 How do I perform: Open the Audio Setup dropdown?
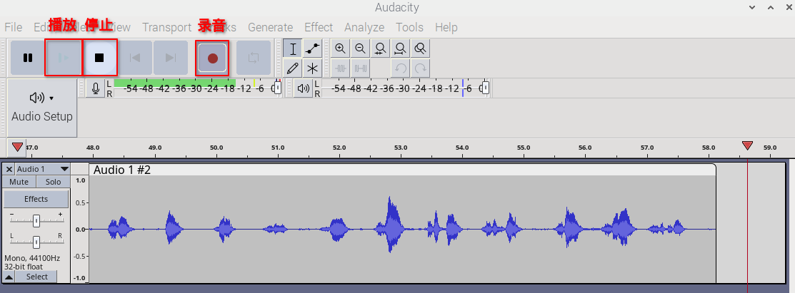point(42,108)
